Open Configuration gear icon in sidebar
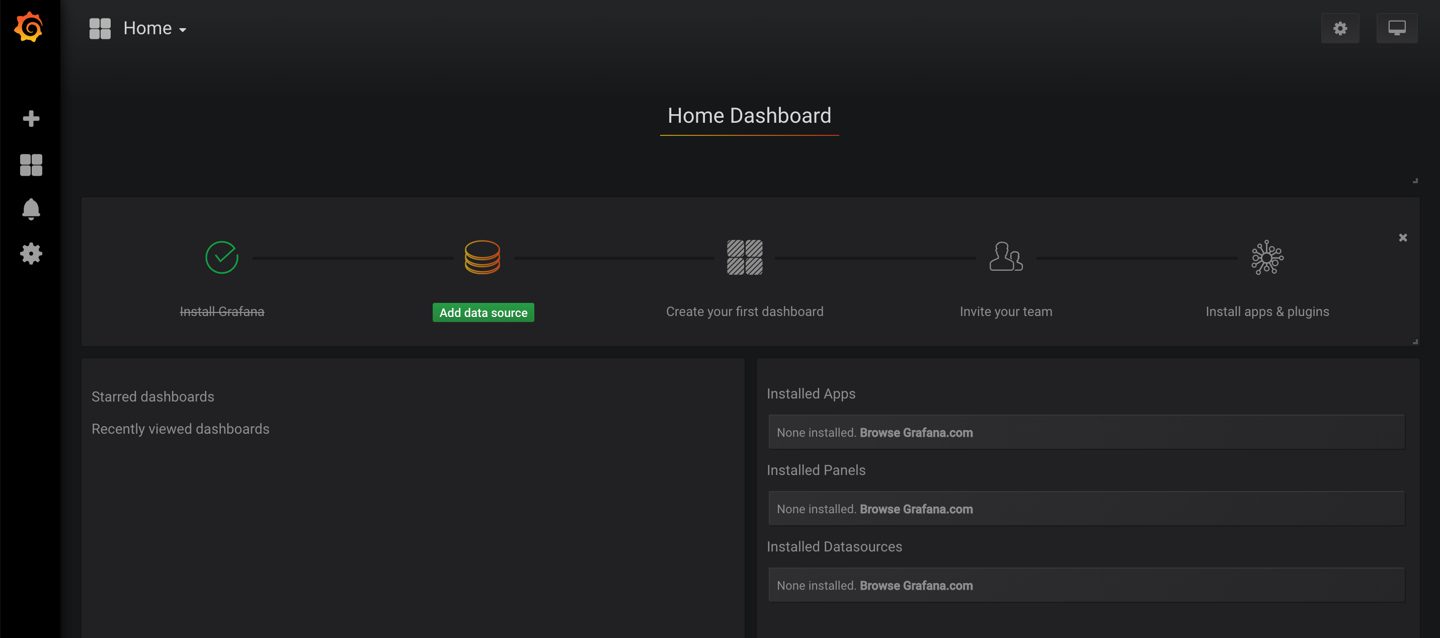This screenshot has width=1440, height=638. (31, 254)
